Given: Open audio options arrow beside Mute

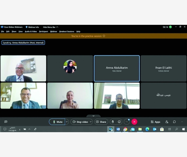Looking at the screenshot, I should (67, 122).
